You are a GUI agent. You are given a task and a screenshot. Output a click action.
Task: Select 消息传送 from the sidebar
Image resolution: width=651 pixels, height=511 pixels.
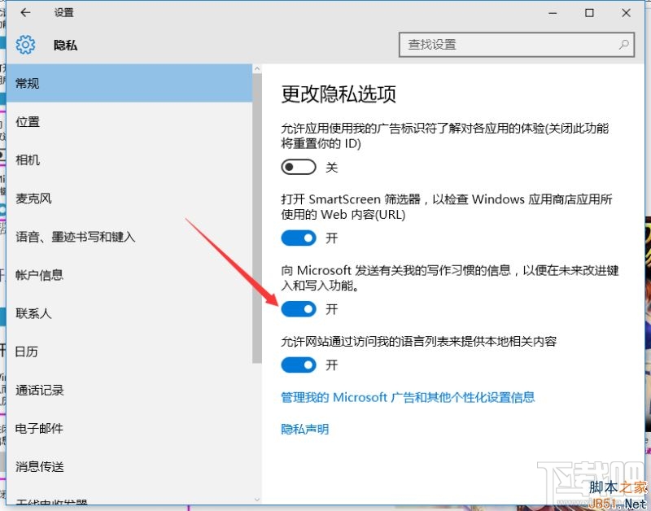40,466
